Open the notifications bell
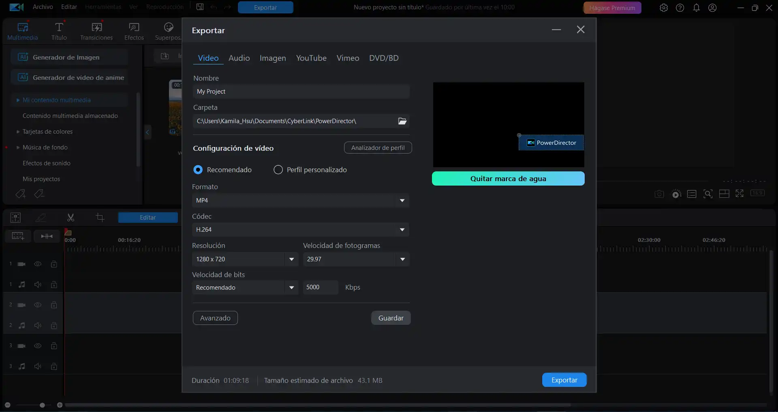778x412 pixels. pyautogui.click(x=696, y=8)
